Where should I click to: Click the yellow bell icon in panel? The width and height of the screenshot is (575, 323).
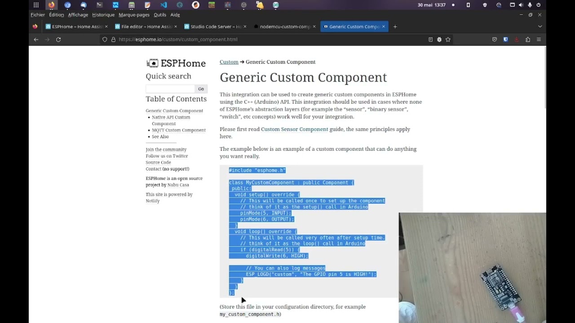(260, 5)
